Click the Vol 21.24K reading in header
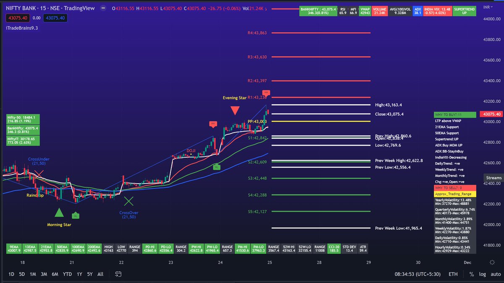 [x=253, y=8]
